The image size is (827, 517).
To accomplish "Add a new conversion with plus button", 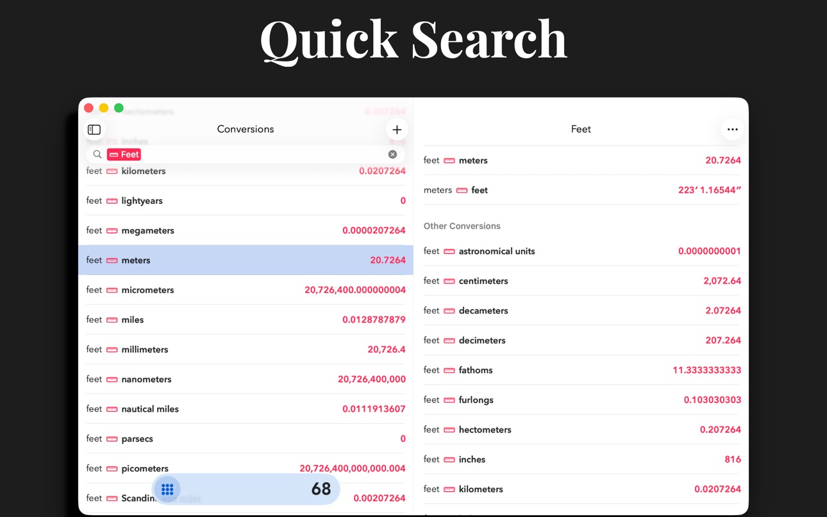I will point(397,130).
